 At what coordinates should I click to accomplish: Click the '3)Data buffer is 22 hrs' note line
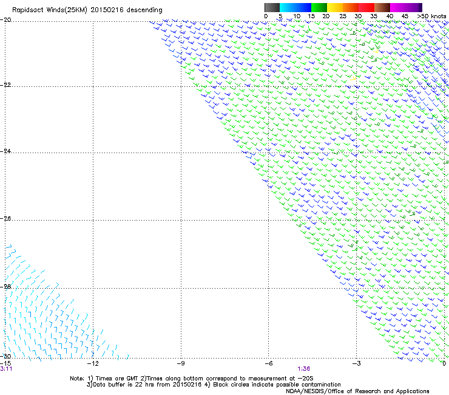point(214,385)
